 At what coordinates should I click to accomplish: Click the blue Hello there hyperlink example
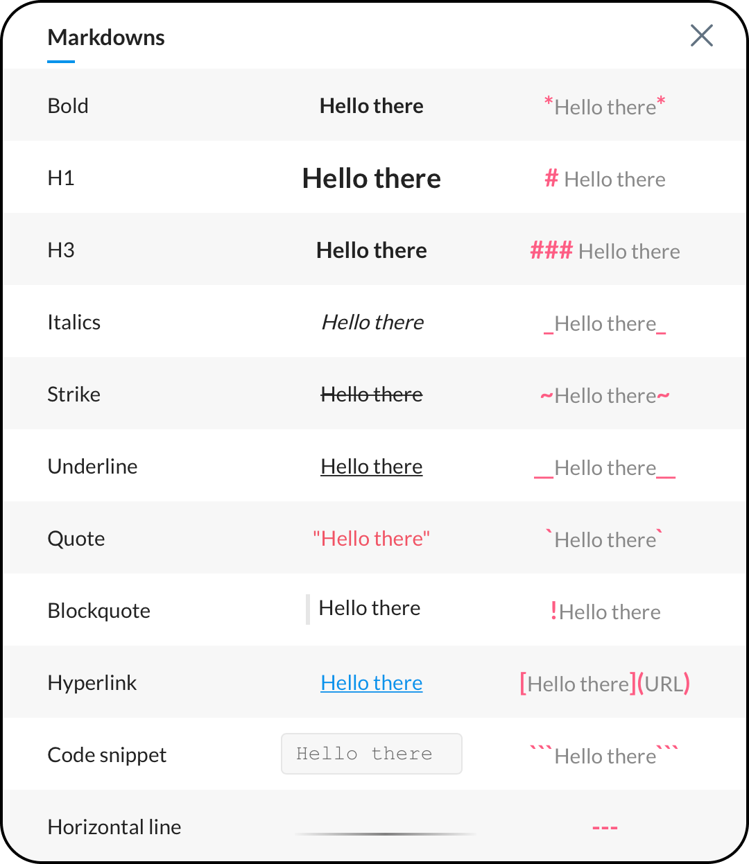372,683
